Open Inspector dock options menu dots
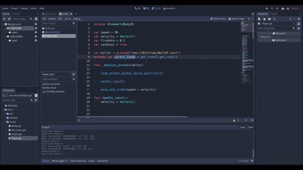 [301, 14]
